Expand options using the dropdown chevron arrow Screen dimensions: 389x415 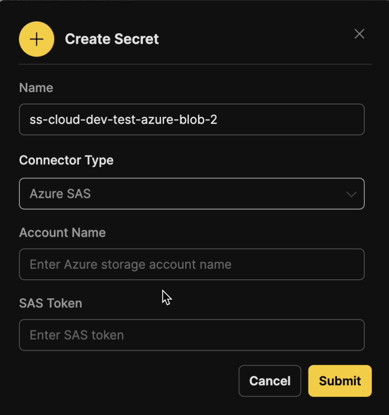(x=351, y=194)
